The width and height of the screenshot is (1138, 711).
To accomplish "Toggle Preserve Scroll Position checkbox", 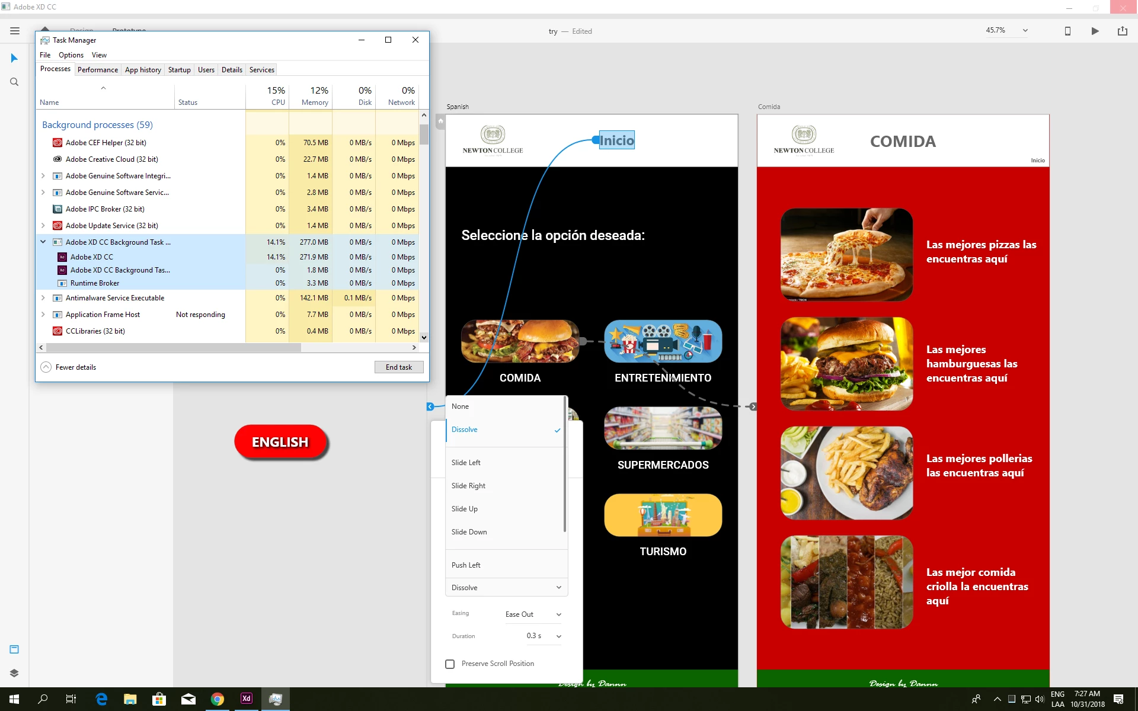I will click(450, 664).
